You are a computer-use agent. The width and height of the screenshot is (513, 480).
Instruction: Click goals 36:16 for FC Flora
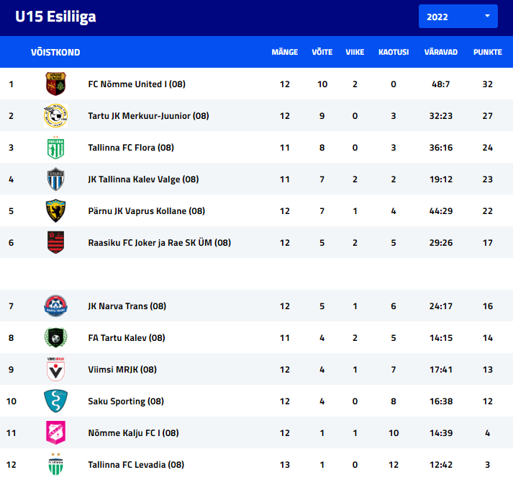(441, 148)
